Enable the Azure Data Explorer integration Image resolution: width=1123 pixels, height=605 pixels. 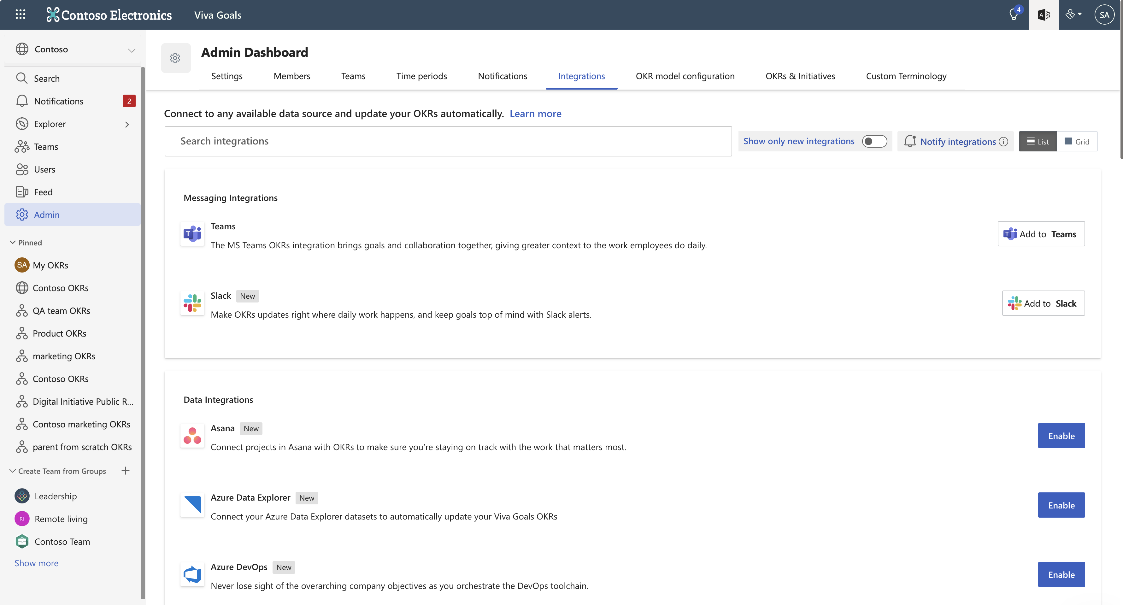click(1061, 505)
